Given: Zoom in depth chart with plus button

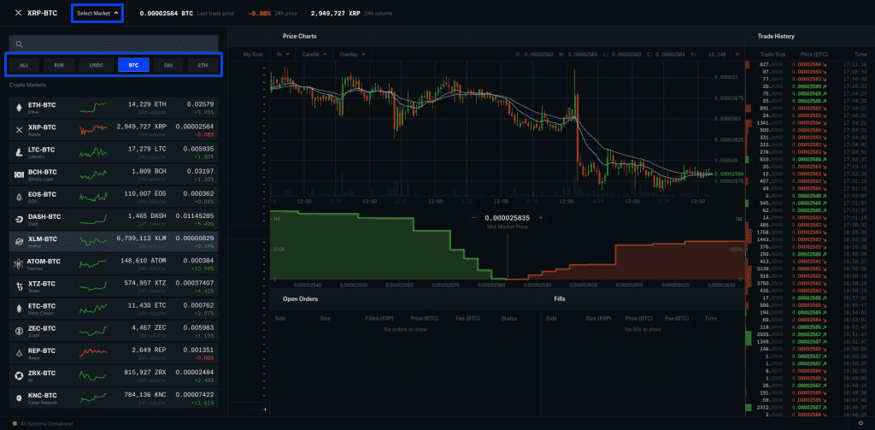Looking at the screenshot, I should coord(540,218).
